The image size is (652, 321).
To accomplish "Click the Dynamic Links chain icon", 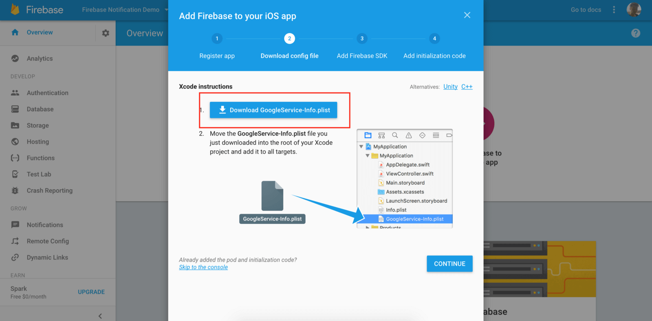I will click(x=15, y=257).
